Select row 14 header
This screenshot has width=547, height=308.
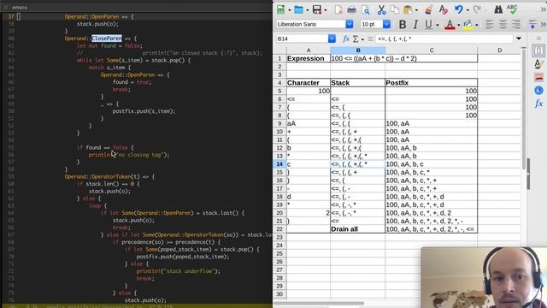(x=279, y=164)
